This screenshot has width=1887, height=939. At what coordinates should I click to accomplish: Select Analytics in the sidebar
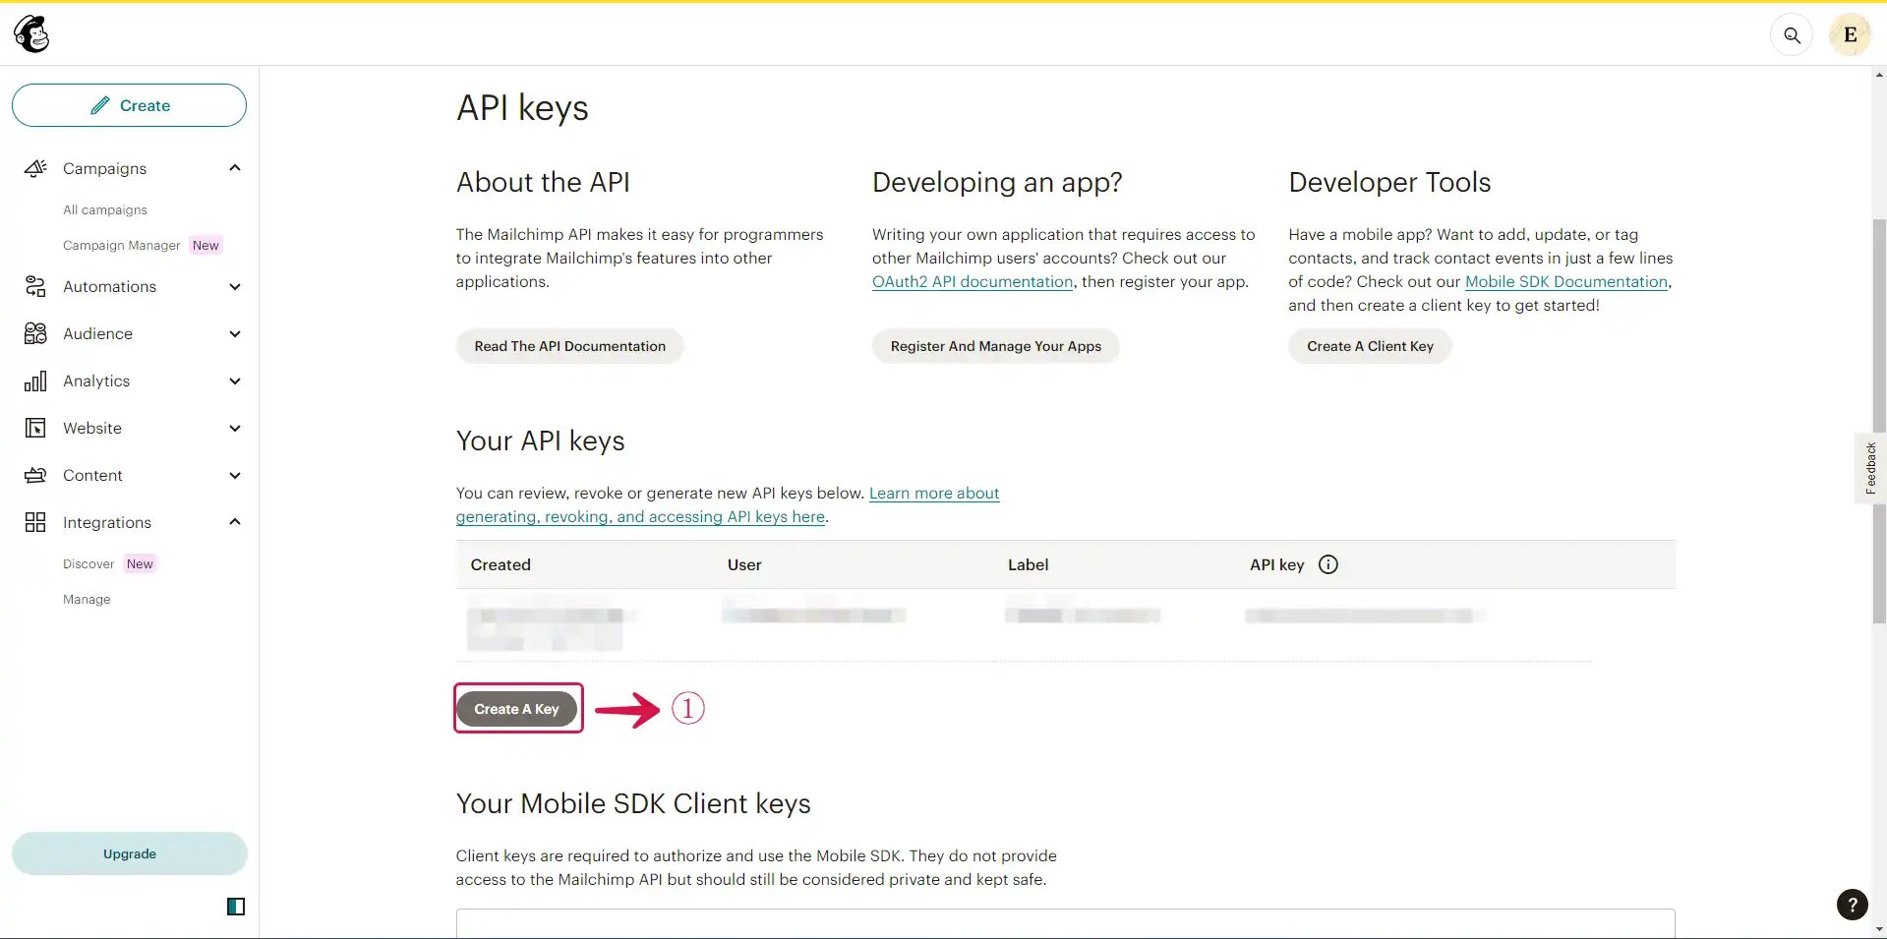click(x=96, y=381)
